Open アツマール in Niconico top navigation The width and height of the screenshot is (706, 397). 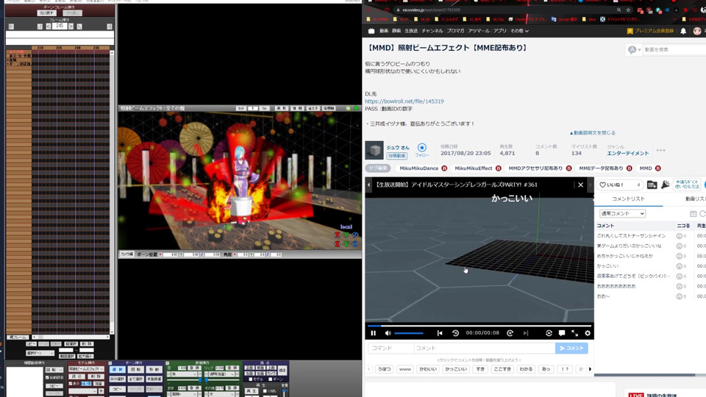(479, 31)
